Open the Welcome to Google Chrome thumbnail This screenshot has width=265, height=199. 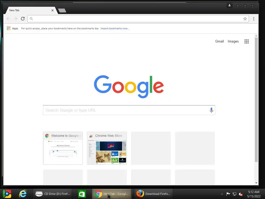pos(63,148)
